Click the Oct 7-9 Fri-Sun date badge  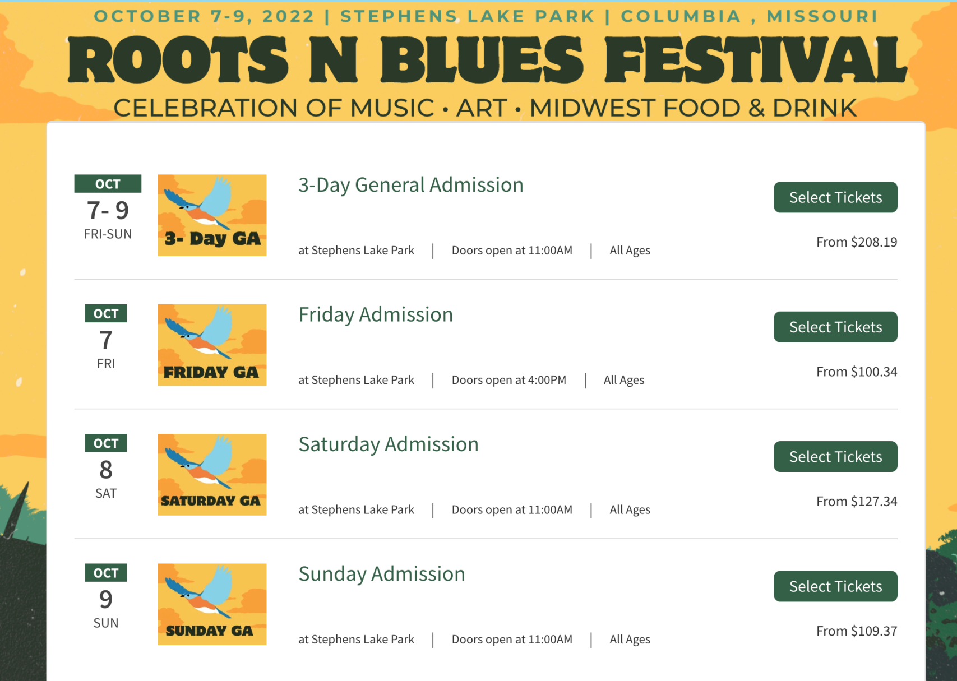[108, 209]
